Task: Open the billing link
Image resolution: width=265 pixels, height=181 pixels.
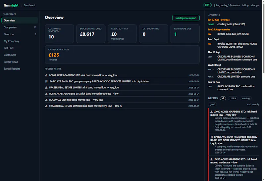Action: click(245, 5)
